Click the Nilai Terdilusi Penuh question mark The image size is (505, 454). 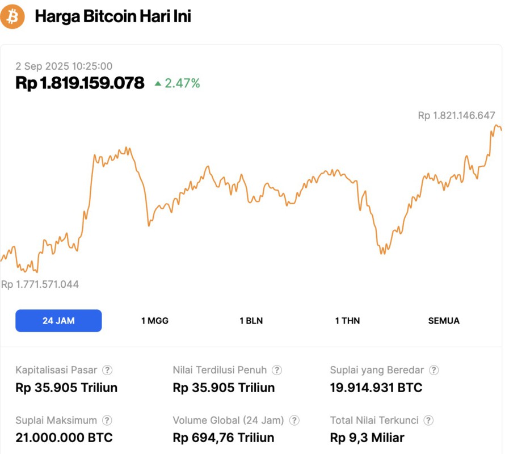pyautogui.click(x=277, y=369)
